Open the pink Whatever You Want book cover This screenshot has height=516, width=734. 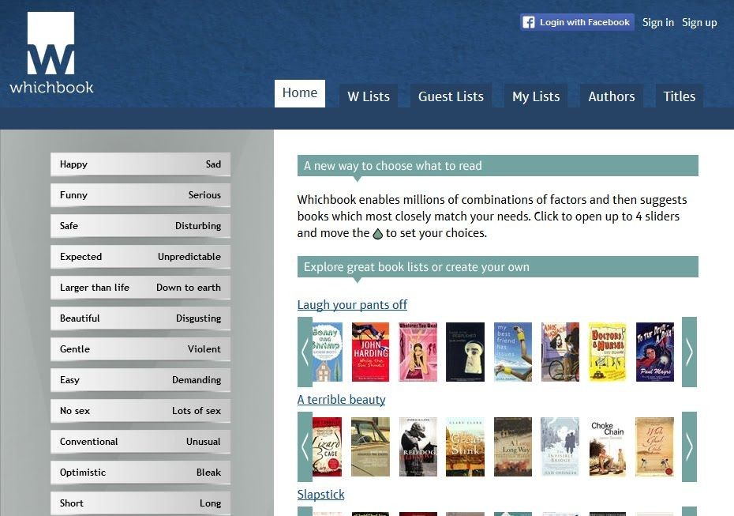click(418, 352)
